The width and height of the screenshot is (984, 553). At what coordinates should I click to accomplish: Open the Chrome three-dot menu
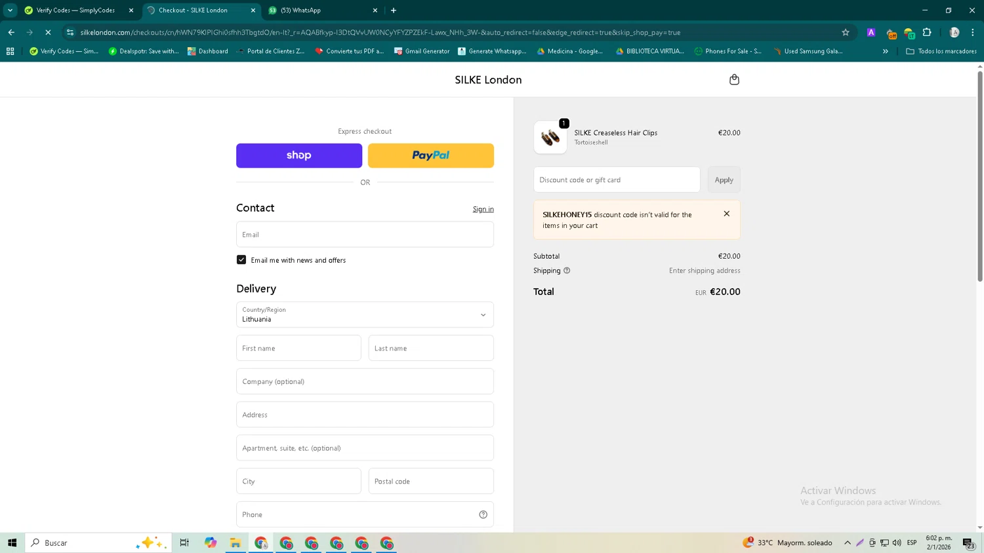[x=972, y=32]
